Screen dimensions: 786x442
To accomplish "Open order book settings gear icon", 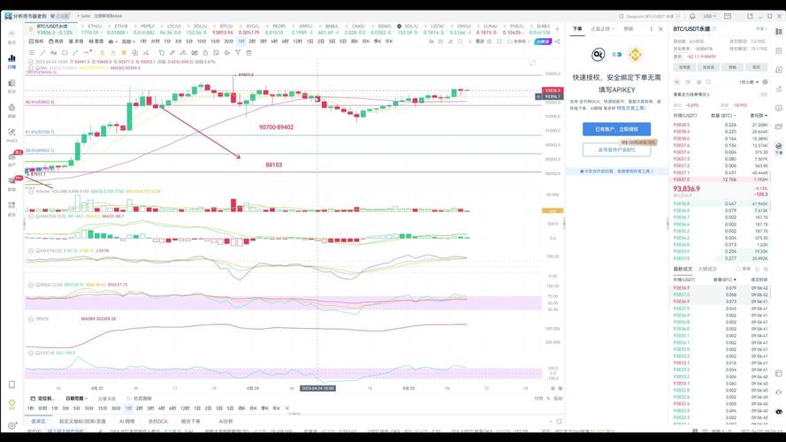I will 765,81.
